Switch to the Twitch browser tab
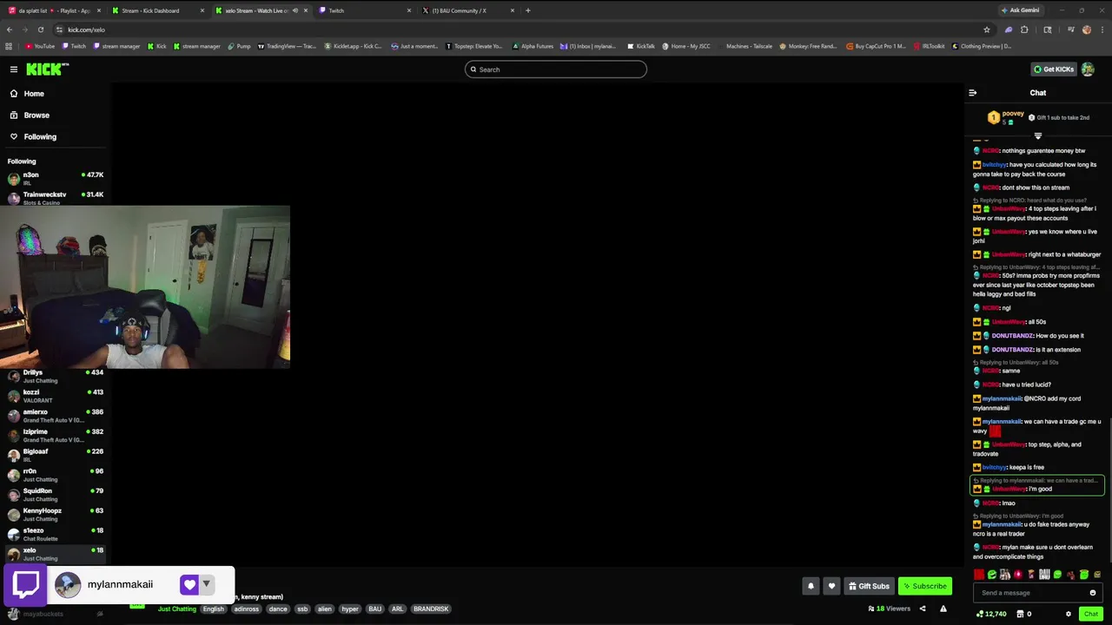 pyautogui.click(x=365, y=10)
